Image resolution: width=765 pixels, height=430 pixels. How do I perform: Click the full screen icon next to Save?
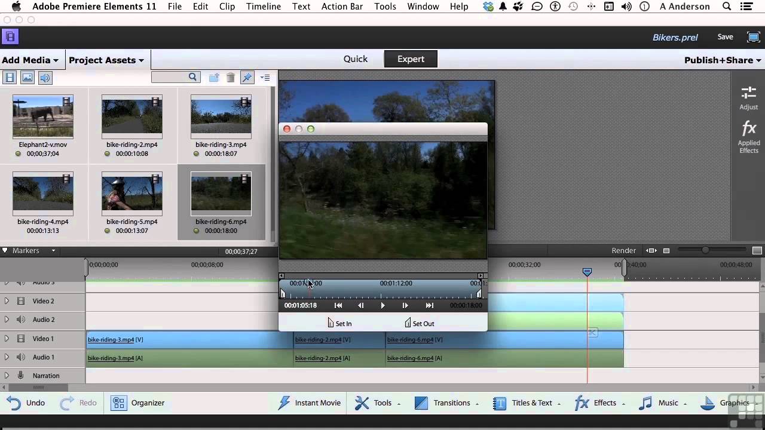(754, 37)
